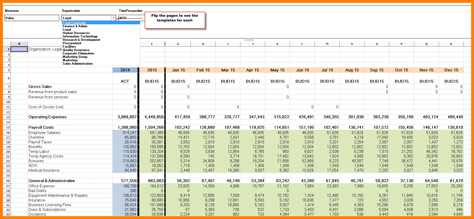The image size is (474, 219).
Task: Open the Organization dropdown arrow
Action: click(x=113, y=18)
